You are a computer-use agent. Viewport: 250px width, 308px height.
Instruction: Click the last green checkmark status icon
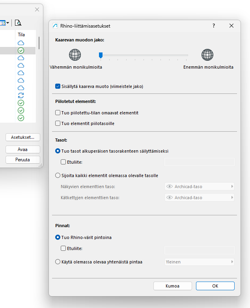(x=21, y=118)
